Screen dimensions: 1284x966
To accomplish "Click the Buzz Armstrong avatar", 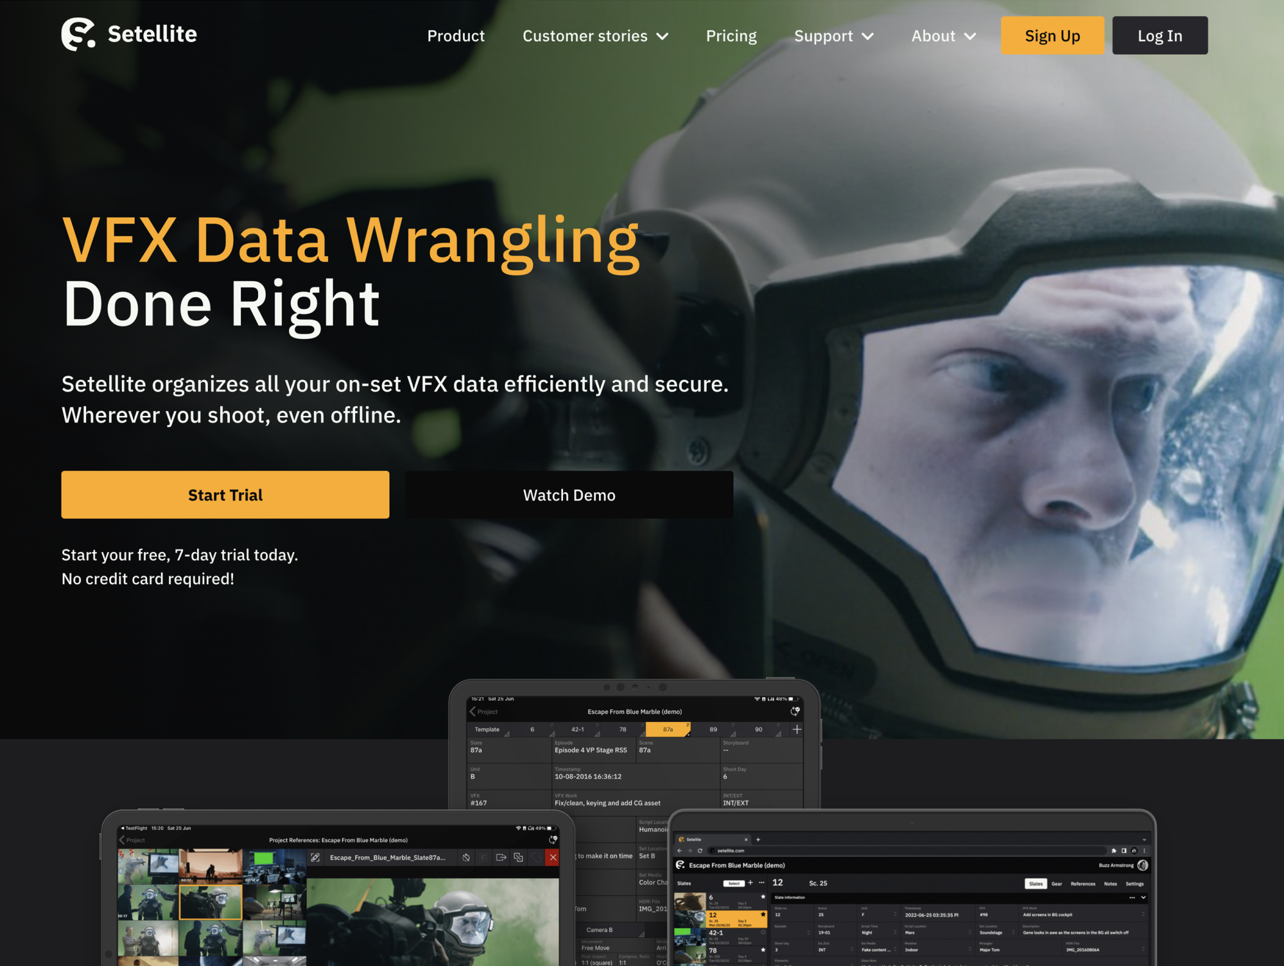I will [1143, 865].
